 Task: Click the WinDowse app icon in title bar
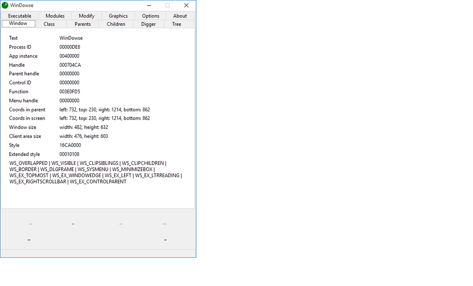click(5, 5)
